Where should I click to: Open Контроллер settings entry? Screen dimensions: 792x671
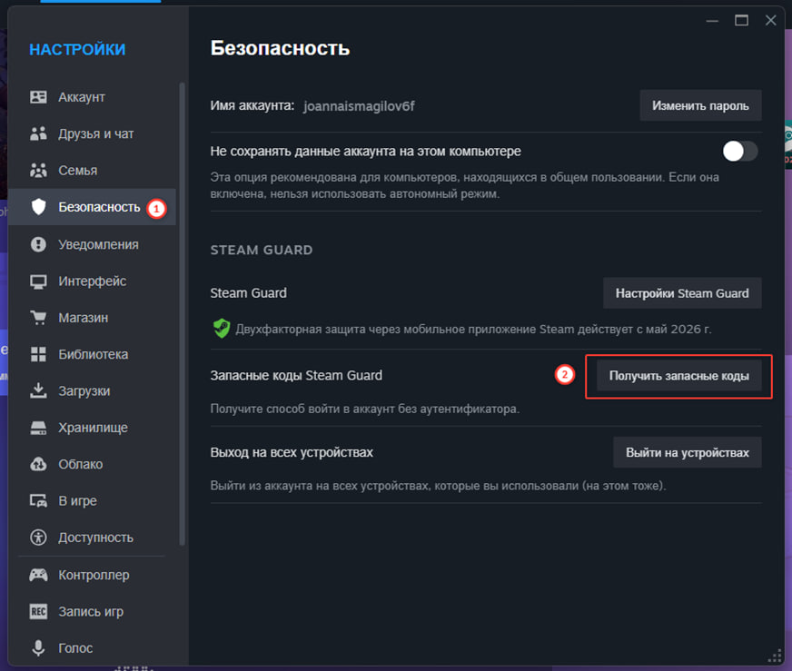pyautogui.click(x=92, y=575)
